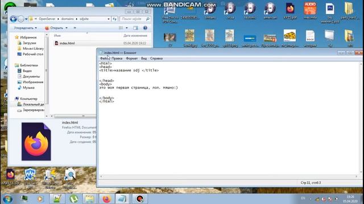Open mex.m4a audio desktop icon

click(x=310, y=11)
